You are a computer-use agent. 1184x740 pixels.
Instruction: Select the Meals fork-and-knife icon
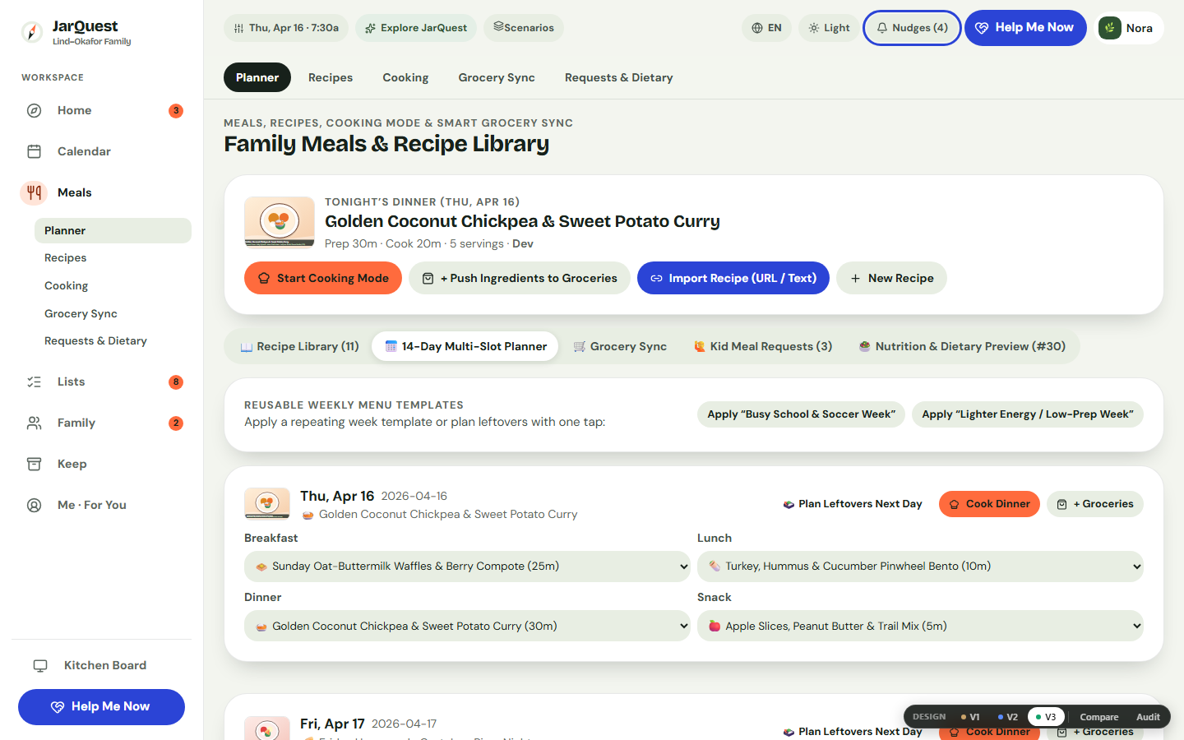(34, 192)
